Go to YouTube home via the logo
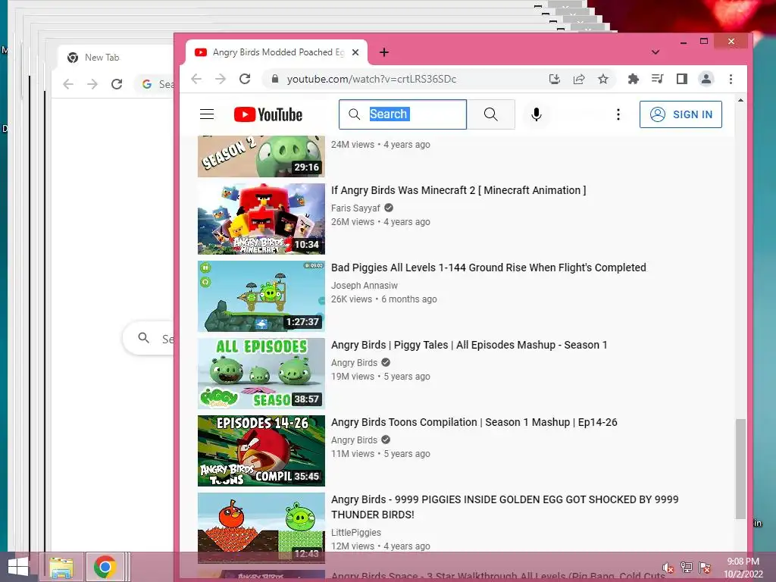The image size is (776, 582). [268, 114]
